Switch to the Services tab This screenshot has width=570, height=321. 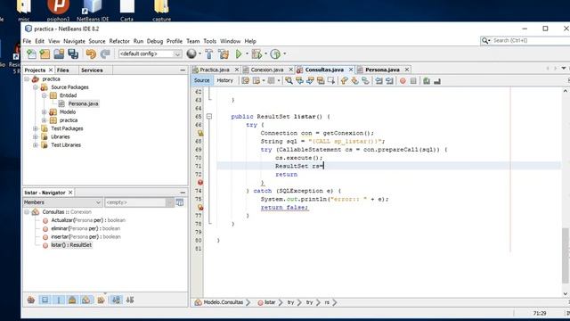point(92,70)
